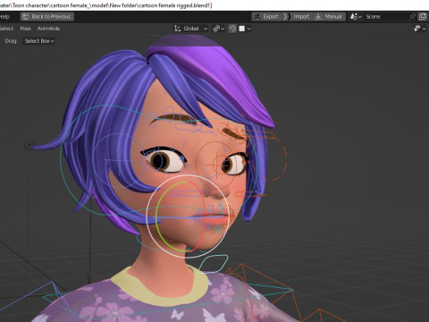This screenshot has width=429, height=322.
Task: Select the light object in viewport
Action: point(29,145)
